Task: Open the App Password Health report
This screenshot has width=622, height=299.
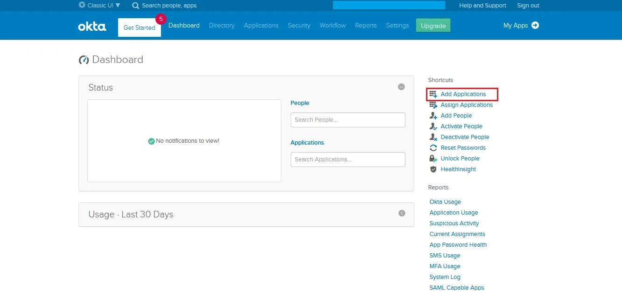Action: click(x=458, y=245)
